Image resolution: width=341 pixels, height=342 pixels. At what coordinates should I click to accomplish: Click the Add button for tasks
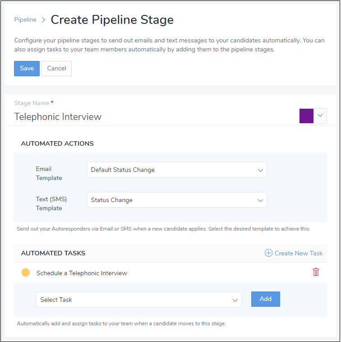point(265,299)
